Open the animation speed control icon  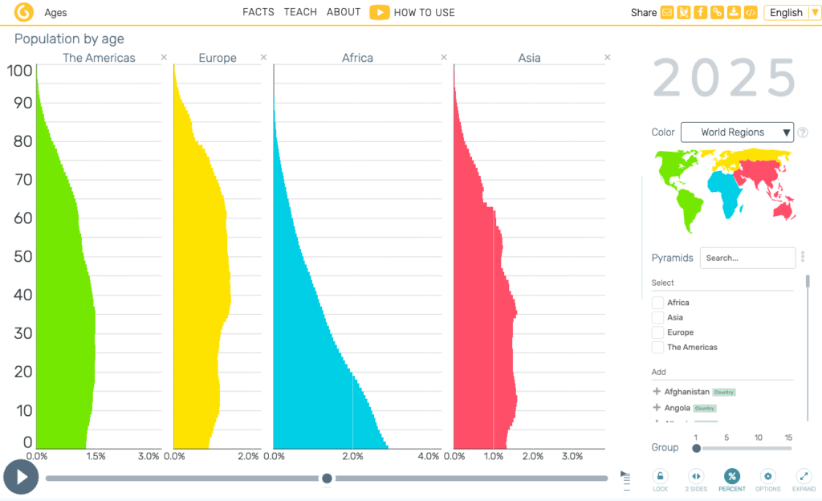pos(625,479)
